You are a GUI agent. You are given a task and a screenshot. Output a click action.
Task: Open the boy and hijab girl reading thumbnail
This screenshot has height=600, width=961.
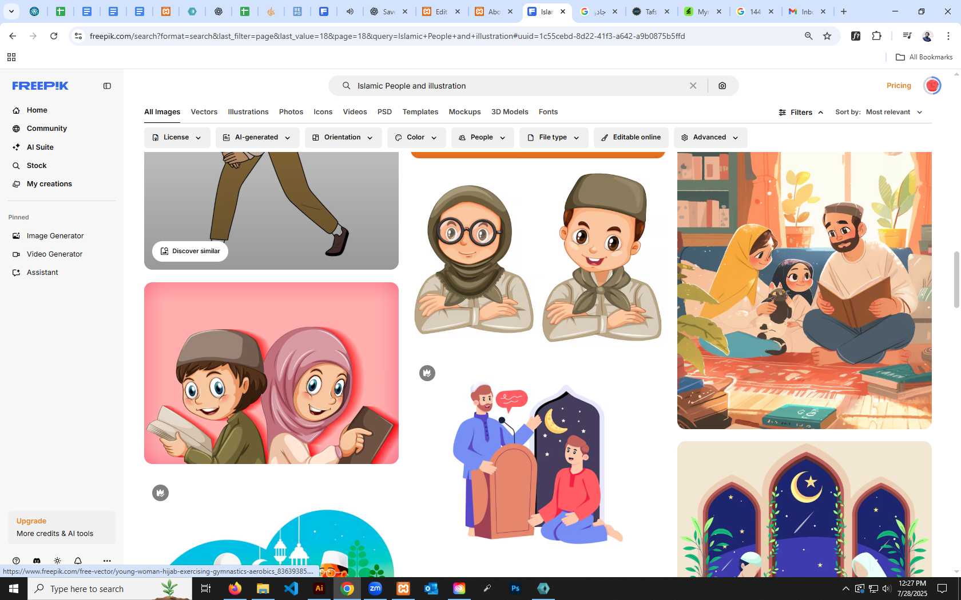271,373
